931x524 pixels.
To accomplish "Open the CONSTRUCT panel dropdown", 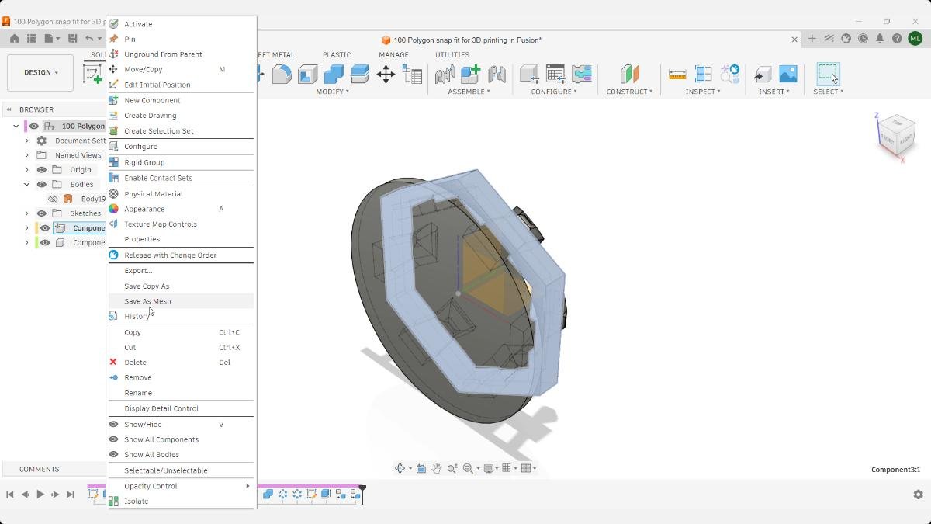I will pos(629,92).
